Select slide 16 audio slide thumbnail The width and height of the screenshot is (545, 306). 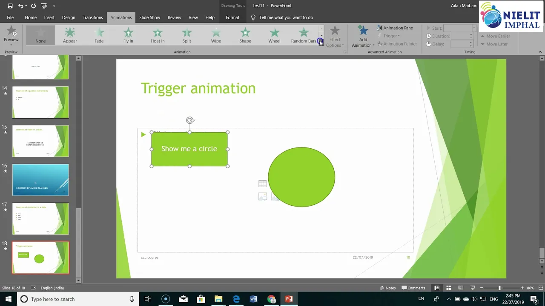(x=40, y=180)
